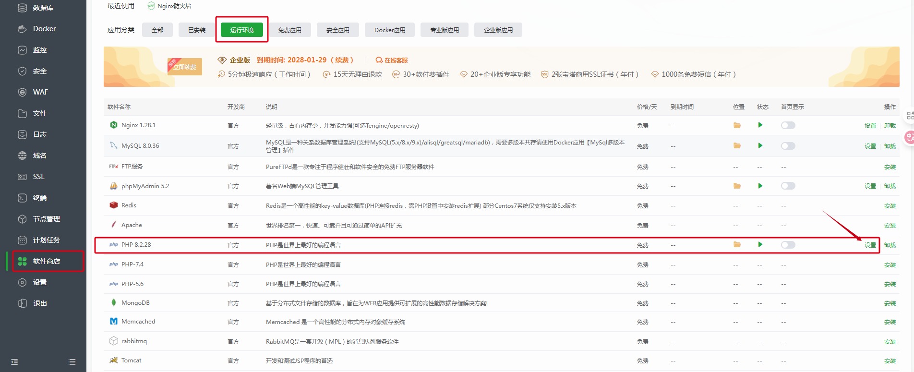Screen dimensions: 914x372
Task: Click 卸载 for Nginx 1.28.1
Action: pos(890,126)
